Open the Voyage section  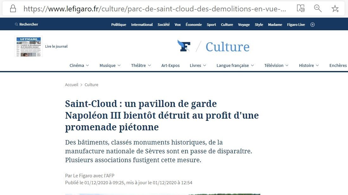pyautogui.click(x=244, y=25)
